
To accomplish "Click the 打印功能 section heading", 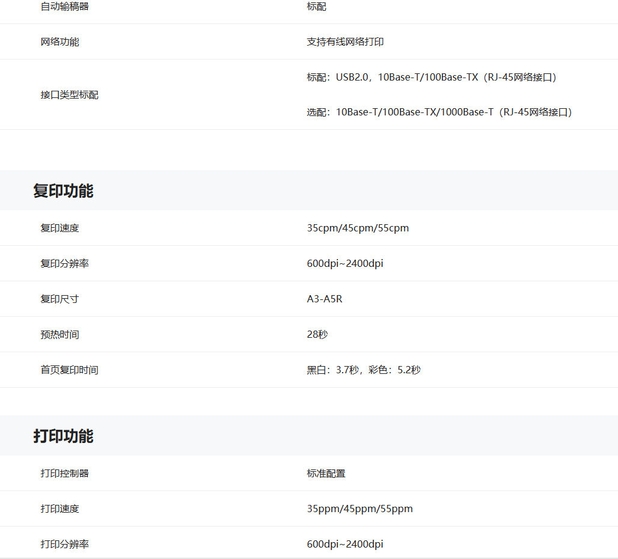I will [63, 436].
